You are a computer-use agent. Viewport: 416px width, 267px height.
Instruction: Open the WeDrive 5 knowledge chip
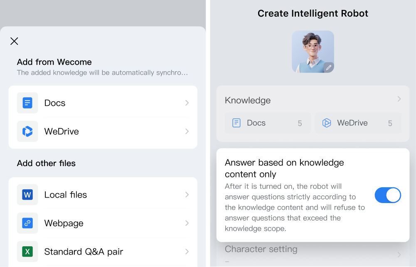358,123
